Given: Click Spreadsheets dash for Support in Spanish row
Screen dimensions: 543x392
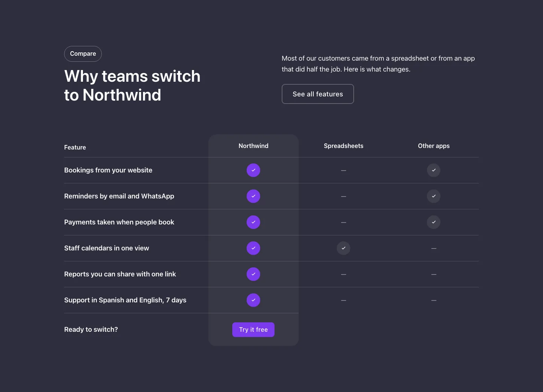Looking at the screenshot, I should tap(344, 300).
